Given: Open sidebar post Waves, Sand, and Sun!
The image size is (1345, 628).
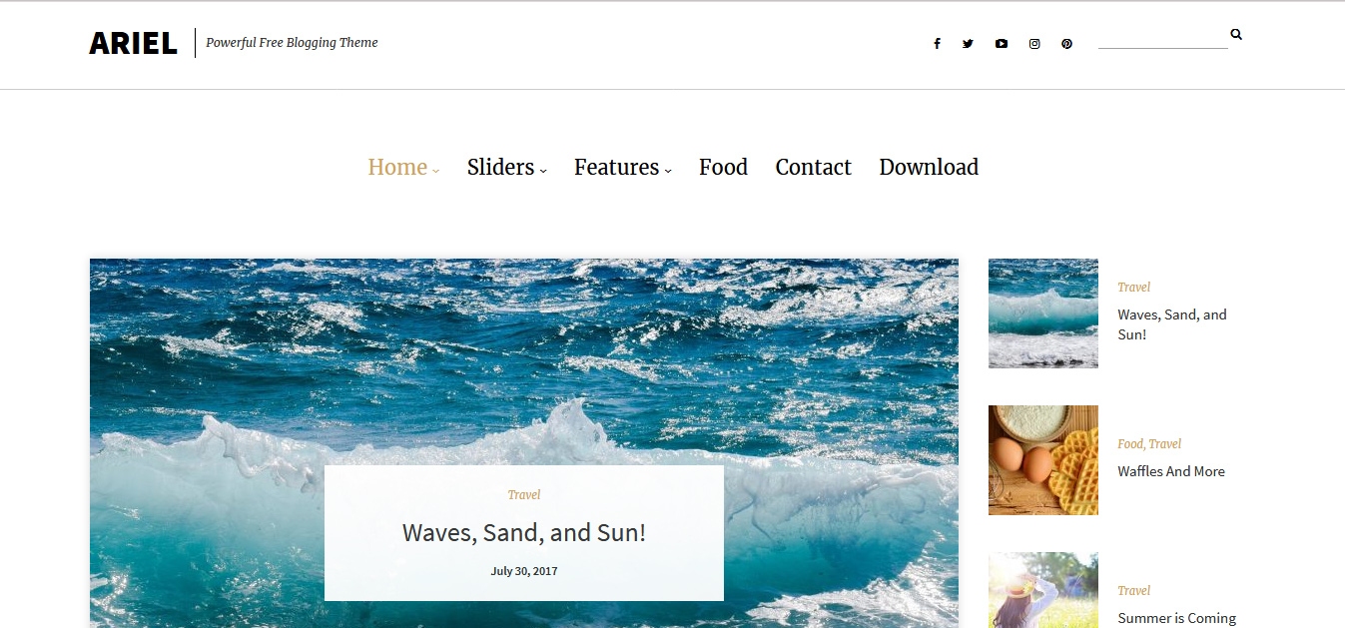Looking at the screenshot, I should click(1172, 324).
